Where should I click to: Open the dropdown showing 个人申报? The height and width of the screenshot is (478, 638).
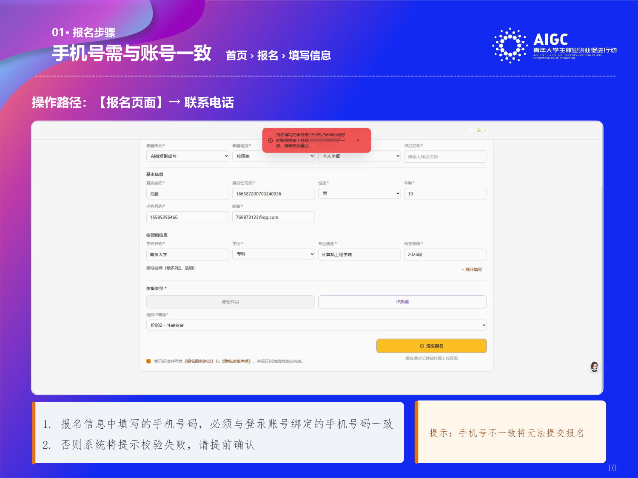pos(359,156)
